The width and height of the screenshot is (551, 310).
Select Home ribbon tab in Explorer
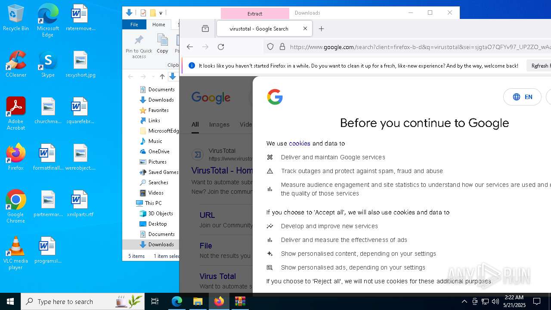click(158, 25)
